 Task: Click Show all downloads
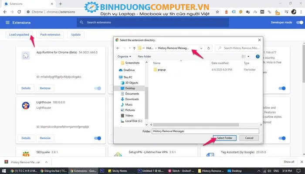coord(289,162)
